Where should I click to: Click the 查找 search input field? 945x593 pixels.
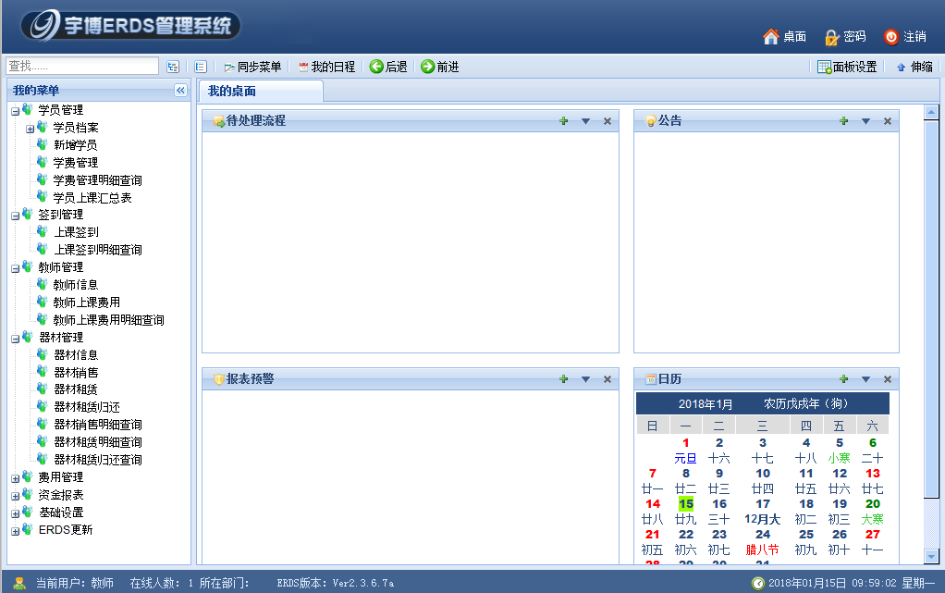[82, 66]
